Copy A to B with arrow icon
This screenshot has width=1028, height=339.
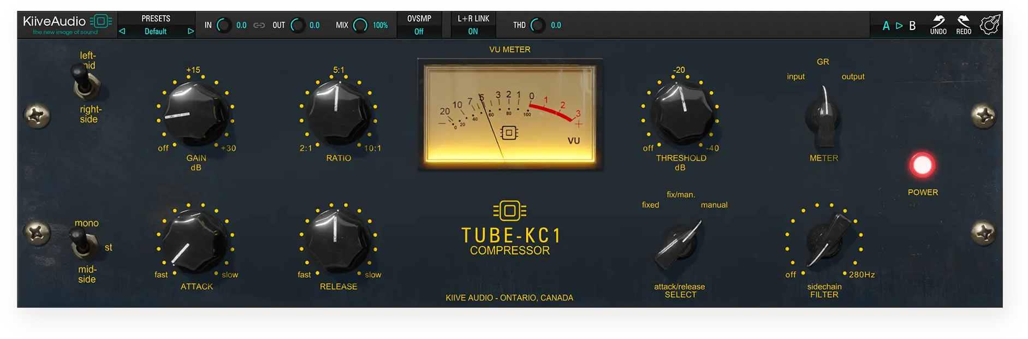[x=899, y=26]
